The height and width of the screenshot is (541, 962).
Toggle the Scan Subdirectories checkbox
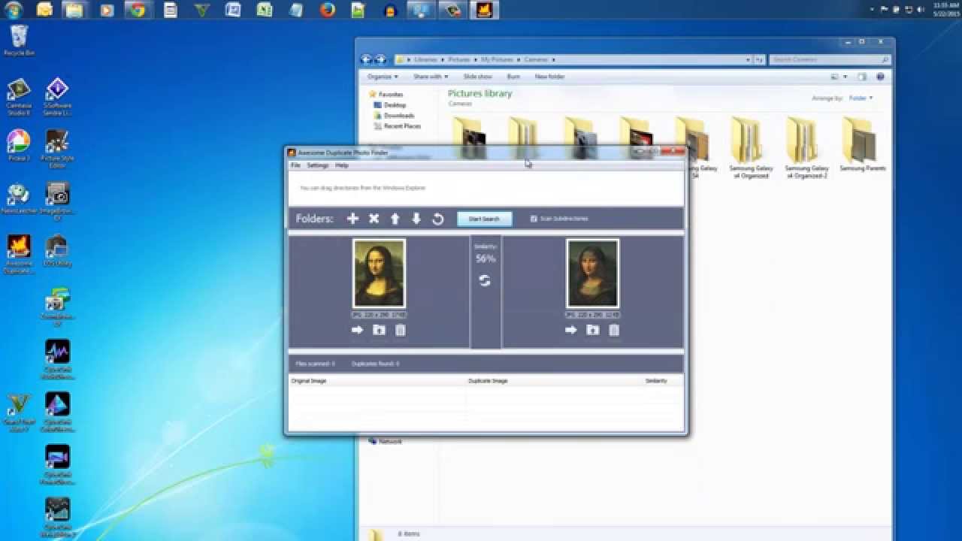(x=534, y=219)
